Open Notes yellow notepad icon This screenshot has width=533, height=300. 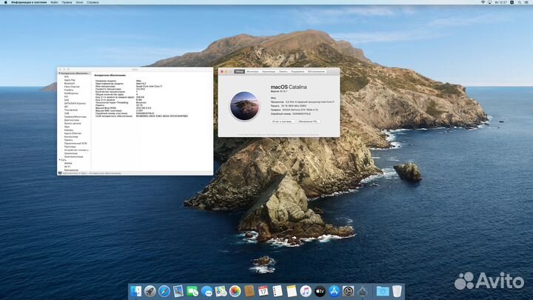[x=292, y=291]
